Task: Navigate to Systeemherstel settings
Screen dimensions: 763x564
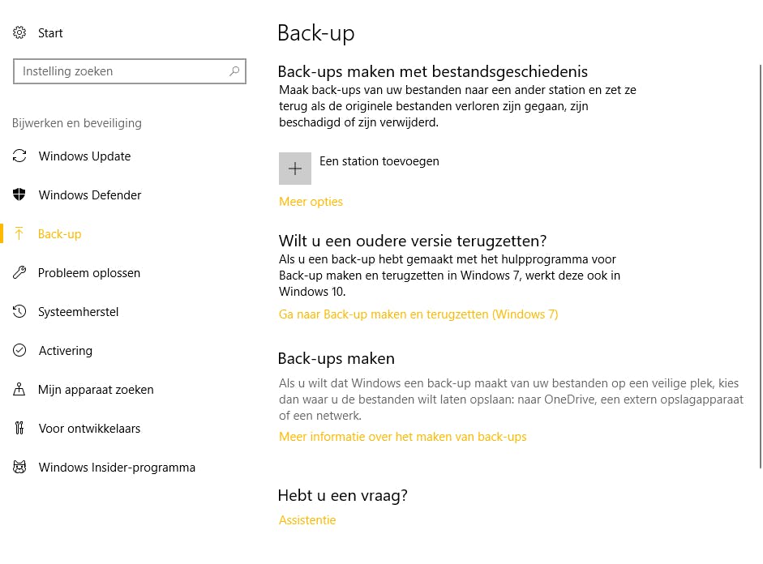Action: point(78,312)
